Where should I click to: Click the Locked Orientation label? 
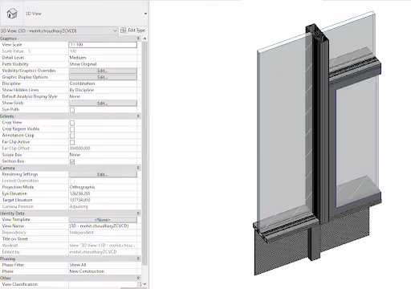[x=20, y=181]
